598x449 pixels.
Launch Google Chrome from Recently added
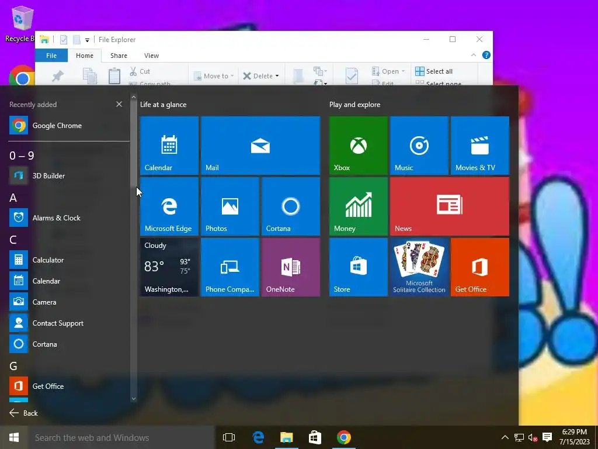(69, 126)
